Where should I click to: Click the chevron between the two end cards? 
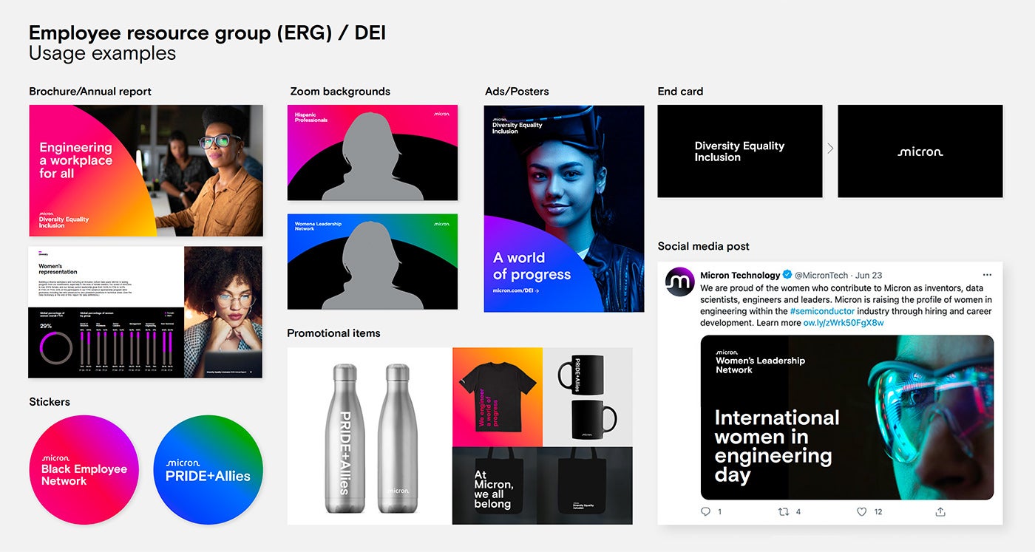[x=829, y=148]
